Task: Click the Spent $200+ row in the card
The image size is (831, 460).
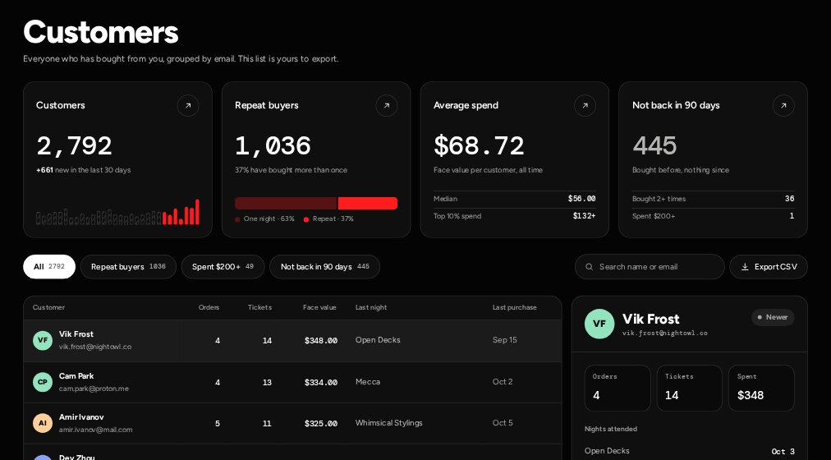Action: click(714, 216)
